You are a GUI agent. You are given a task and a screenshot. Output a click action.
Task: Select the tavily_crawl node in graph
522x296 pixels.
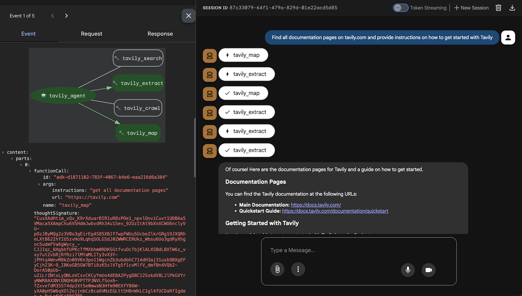138,108
